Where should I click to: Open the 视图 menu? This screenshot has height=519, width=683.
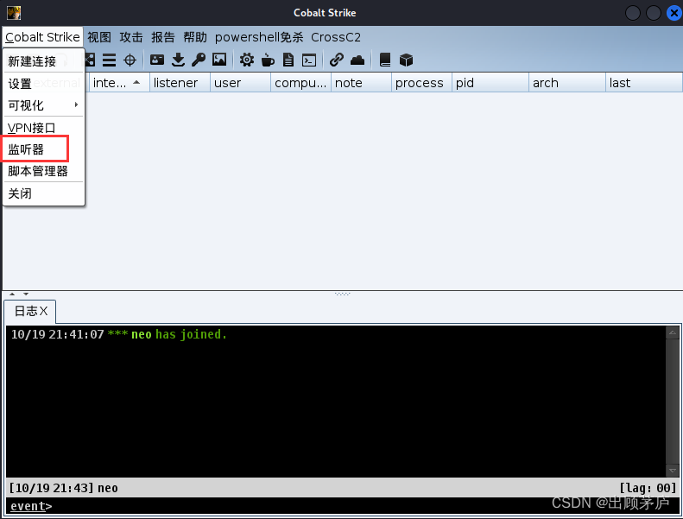pyautogui.click(x=99, y=37)
